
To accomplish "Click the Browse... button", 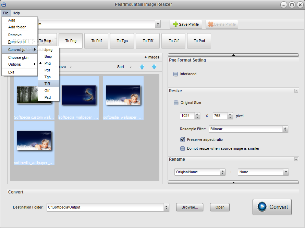I will pyautogui.click(x=190, y=207).
